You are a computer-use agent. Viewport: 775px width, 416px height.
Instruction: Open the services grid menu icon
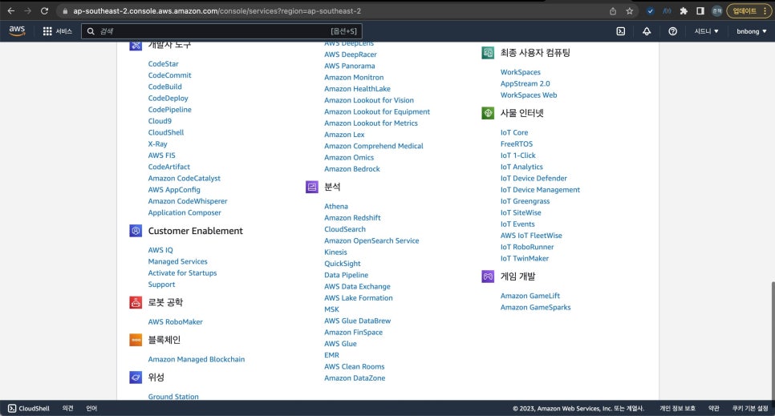coord(47,31)
